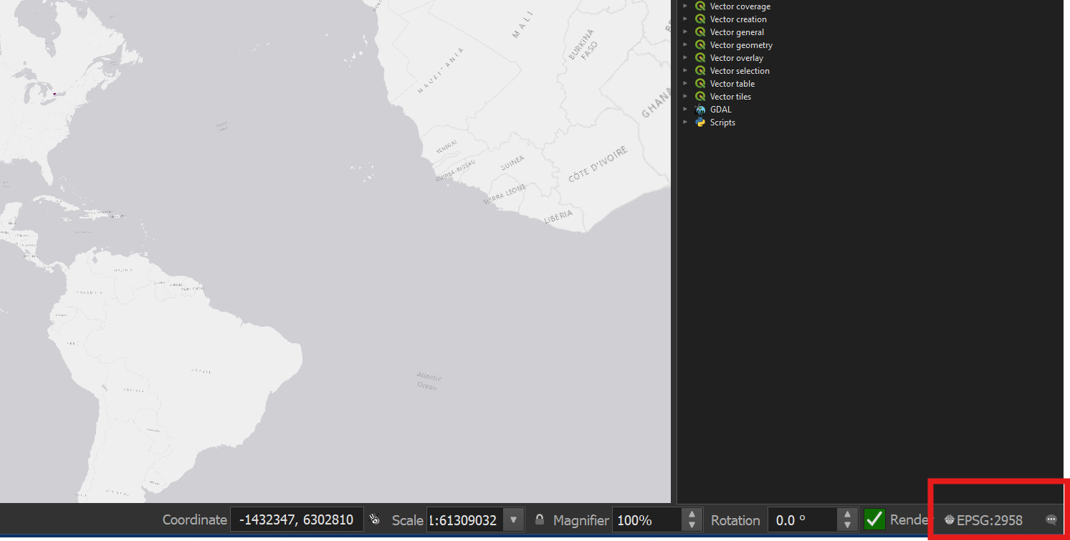Expand the Vector general group

685,32
